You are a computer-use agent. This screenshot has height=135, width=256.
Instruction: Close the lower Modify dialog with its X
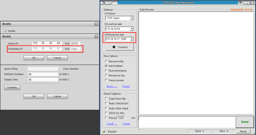coord(96,37)
